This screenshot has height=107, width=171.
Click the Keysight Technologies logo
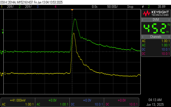[x=156, y=13]
